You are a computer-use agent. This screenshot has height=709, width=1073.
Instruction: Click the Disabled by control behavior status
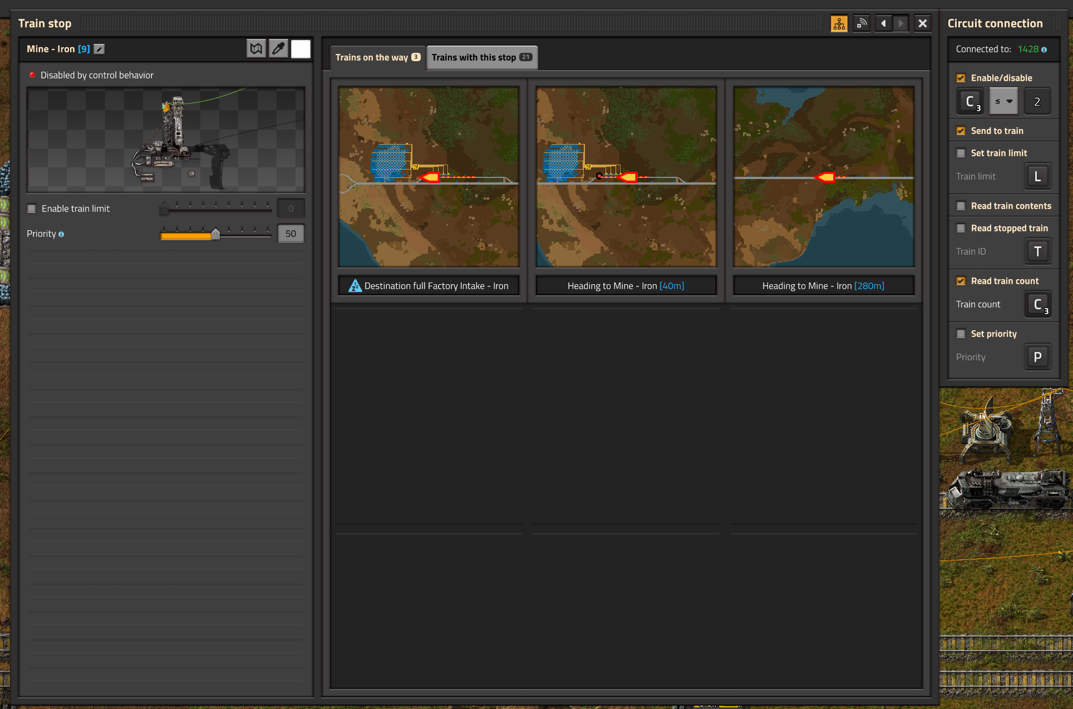(x=97, y=75)
